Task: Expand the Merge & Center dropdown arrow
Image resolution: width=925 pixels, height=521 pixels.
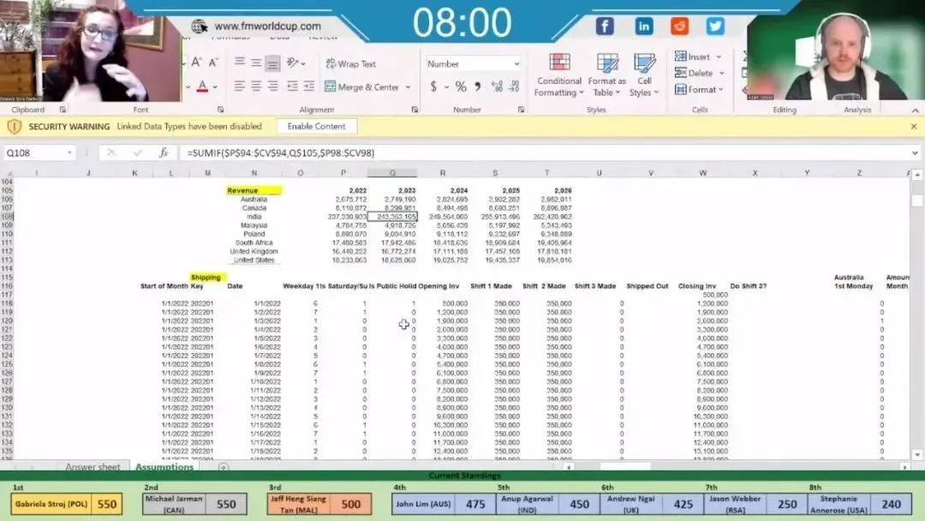Action: click(408, 87)
